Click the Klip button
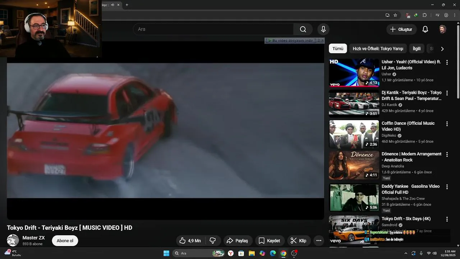The height and width of the screenshot is (259, 460). pyautogui.click(x=299, y=241)
